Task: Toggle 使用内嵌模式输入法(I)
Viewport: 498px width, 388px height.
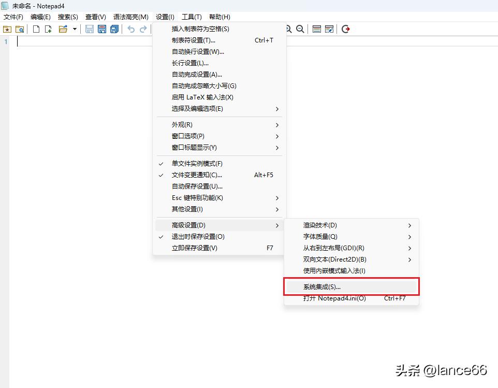Action: 351,271
